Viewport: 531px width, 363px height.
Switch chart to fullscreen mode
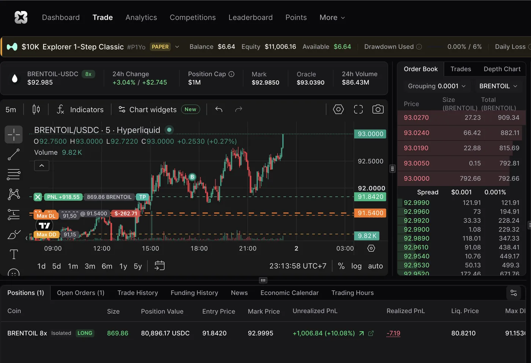(358, 109)
